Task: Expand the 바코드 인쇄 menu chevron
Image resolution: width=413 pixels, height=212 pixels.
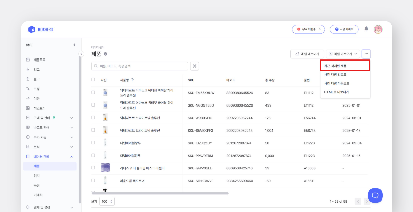Action: point(72,127)
